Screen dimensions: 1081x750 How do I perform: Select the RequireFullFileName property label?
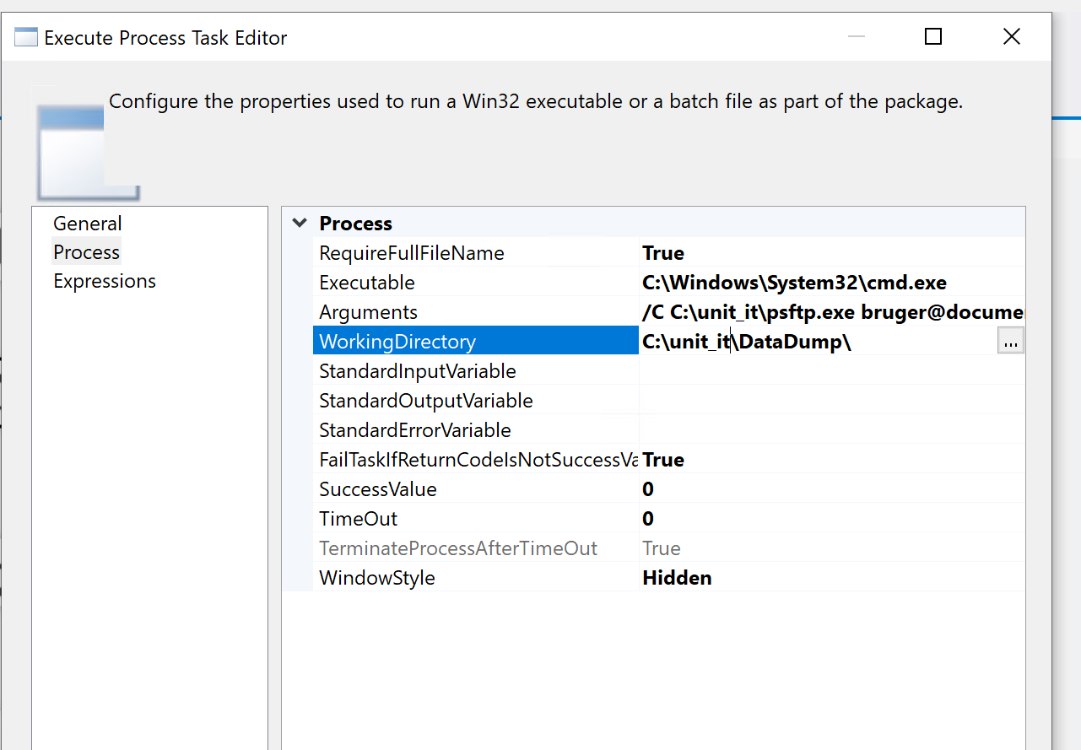click(x=412, y=253)
